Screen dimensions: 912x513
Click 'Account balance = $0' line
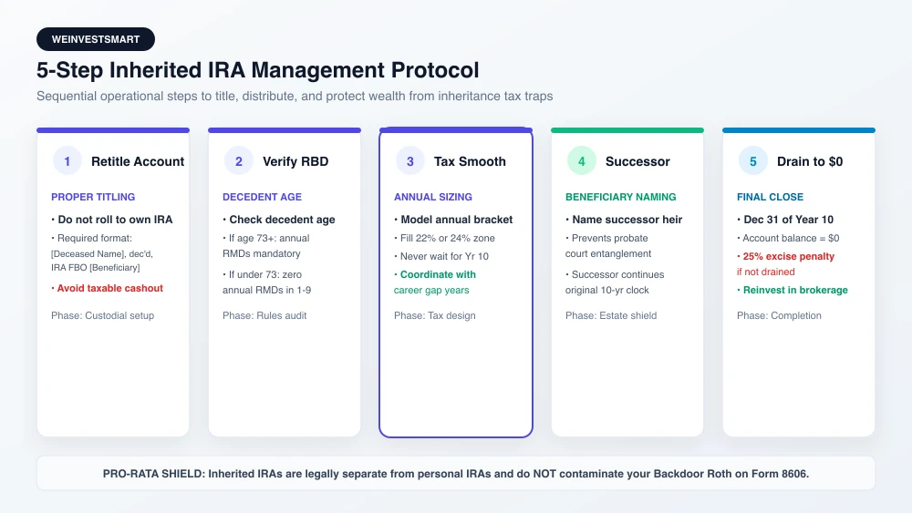[x=788, y=238]
